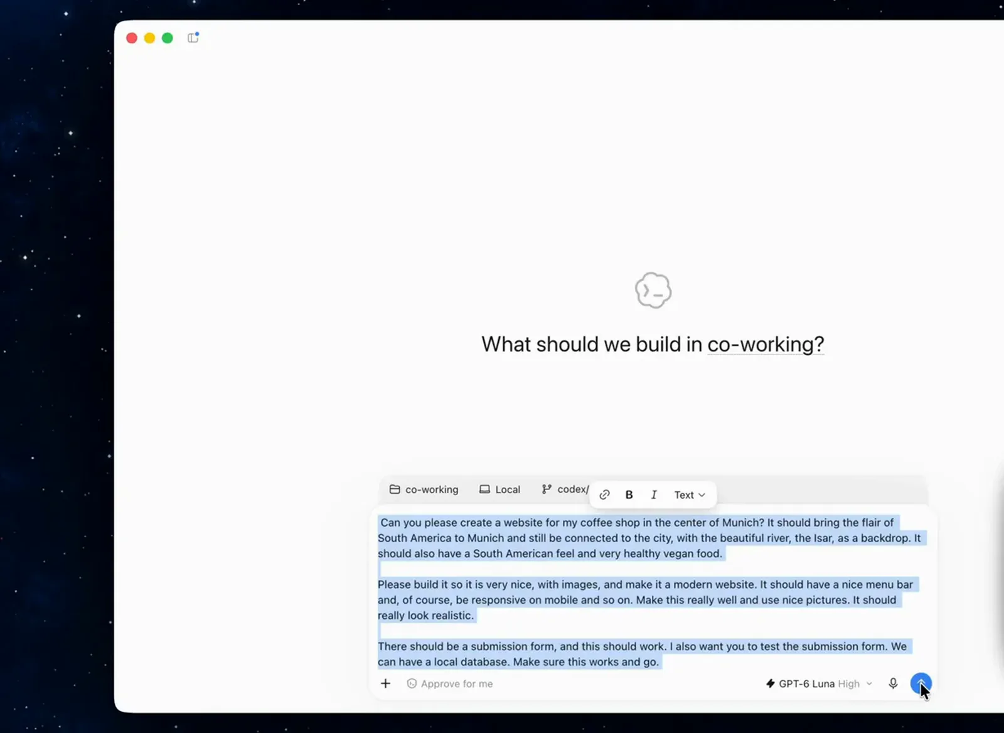Screen dimensions: 1004x733
Task: Click the Codex terminal logo
Action: point(653,290)
